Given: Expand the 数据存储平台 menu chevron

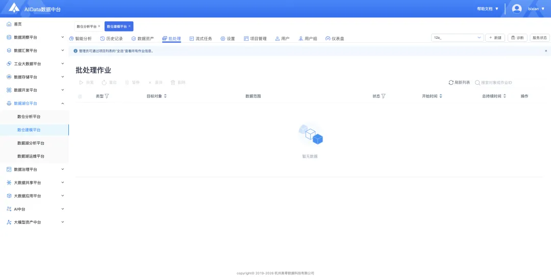Looking at the screenshot, I should (x=63, y=77).
